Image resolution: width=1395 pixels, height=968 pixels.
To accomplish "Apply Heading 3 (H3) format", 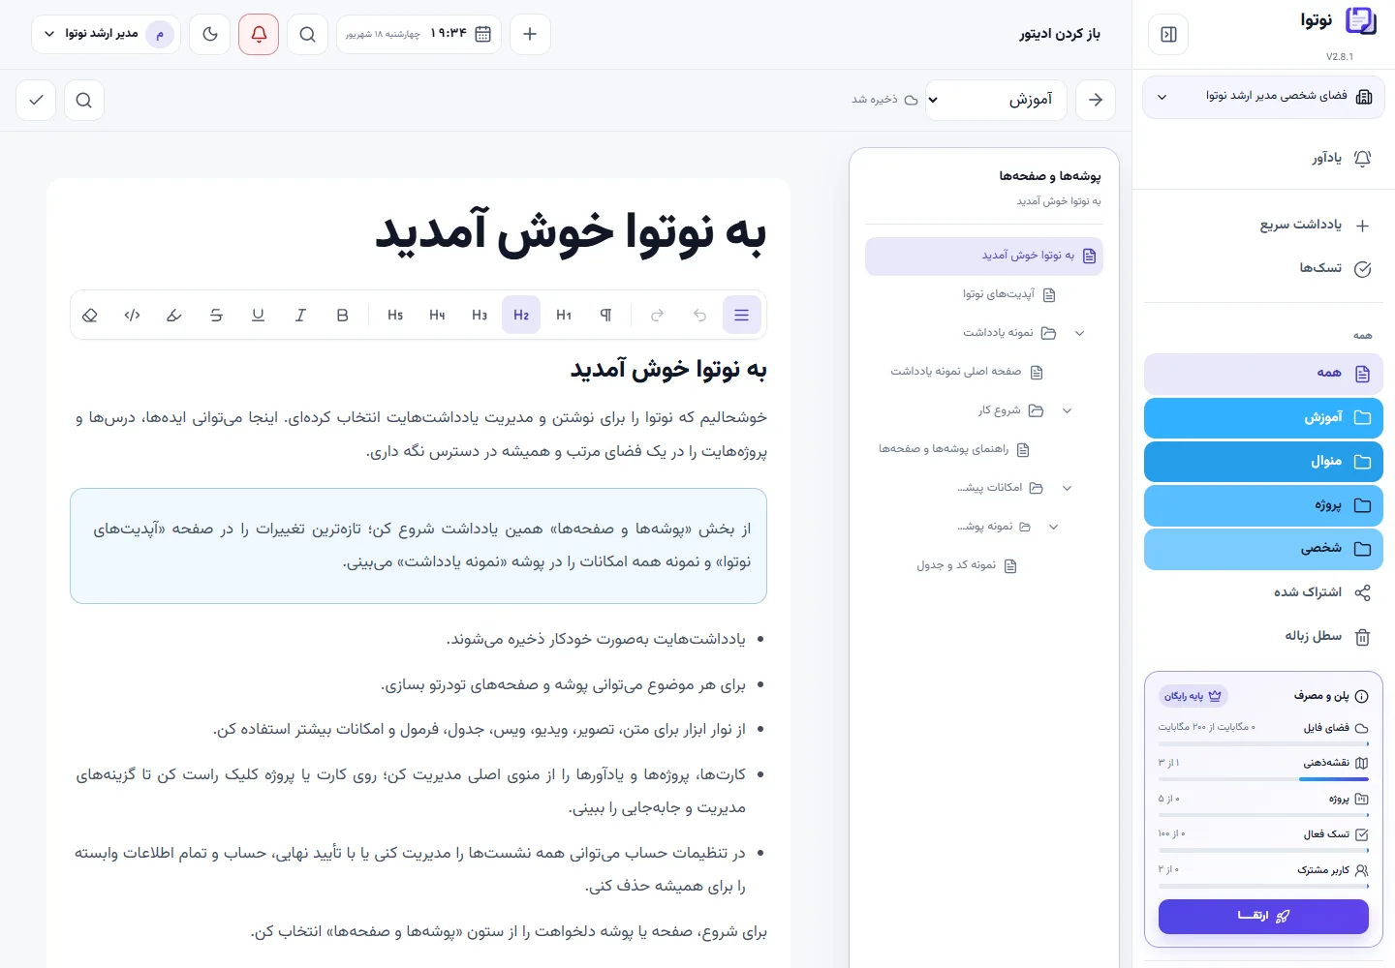I will [x=480, y=315].
